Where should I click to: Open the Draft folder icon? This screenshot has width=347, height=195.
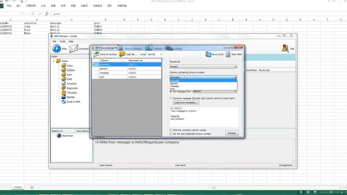64,79
